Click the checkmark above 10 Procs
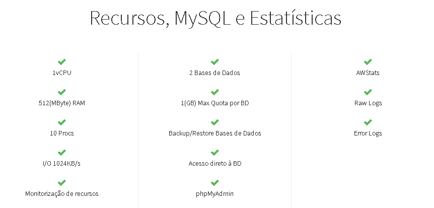This screenshot has height=208, width=434. point(62,122)
